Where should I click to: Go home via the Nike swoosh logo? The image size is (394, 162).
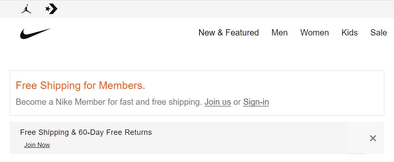point(35,33)
